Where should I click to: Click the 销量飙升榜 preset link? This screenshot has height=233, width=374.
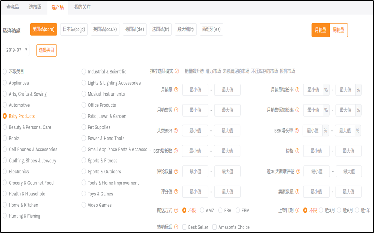coord(194,71)
